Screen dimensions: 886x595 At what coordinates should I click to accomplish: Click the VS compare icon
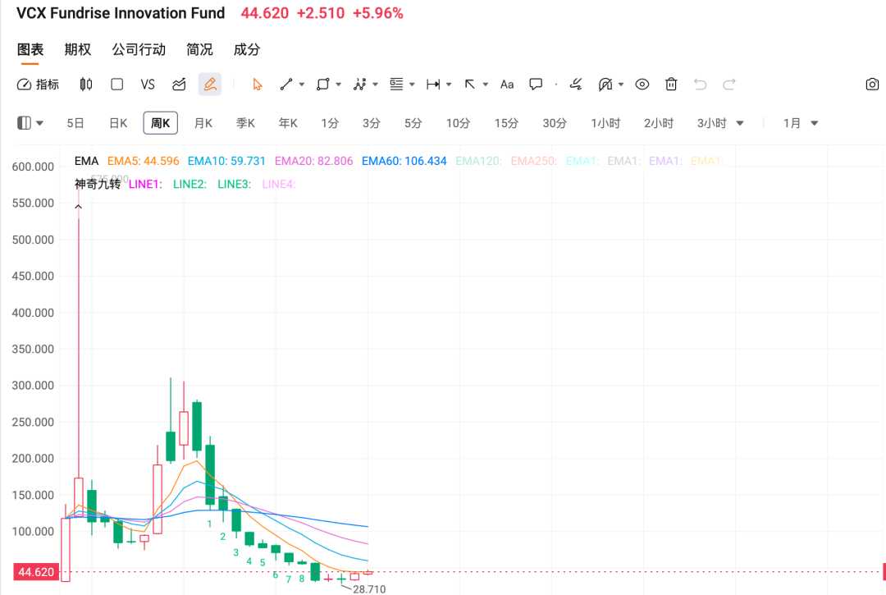click(x=148, y=85)
